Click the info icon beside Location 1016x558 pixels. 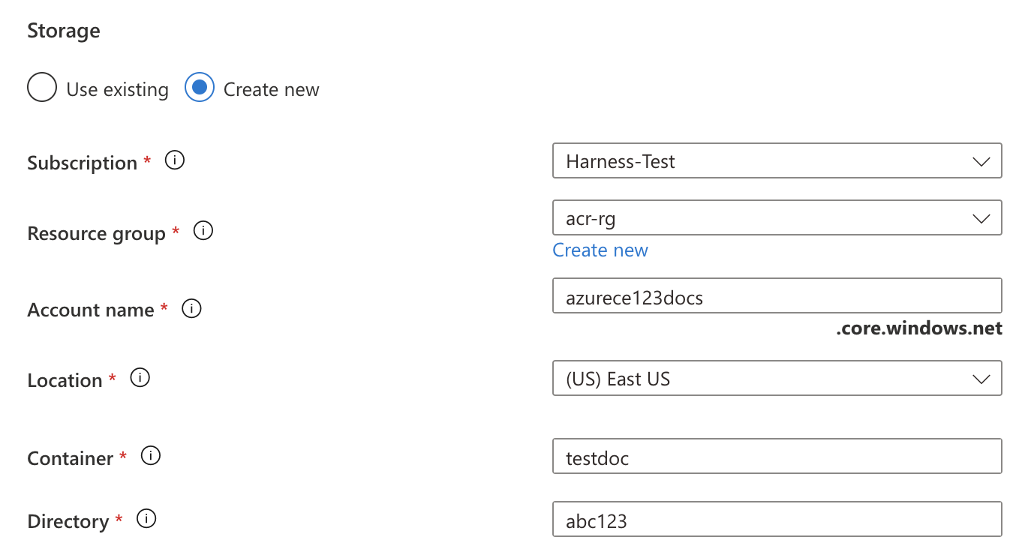coord(140,378)
